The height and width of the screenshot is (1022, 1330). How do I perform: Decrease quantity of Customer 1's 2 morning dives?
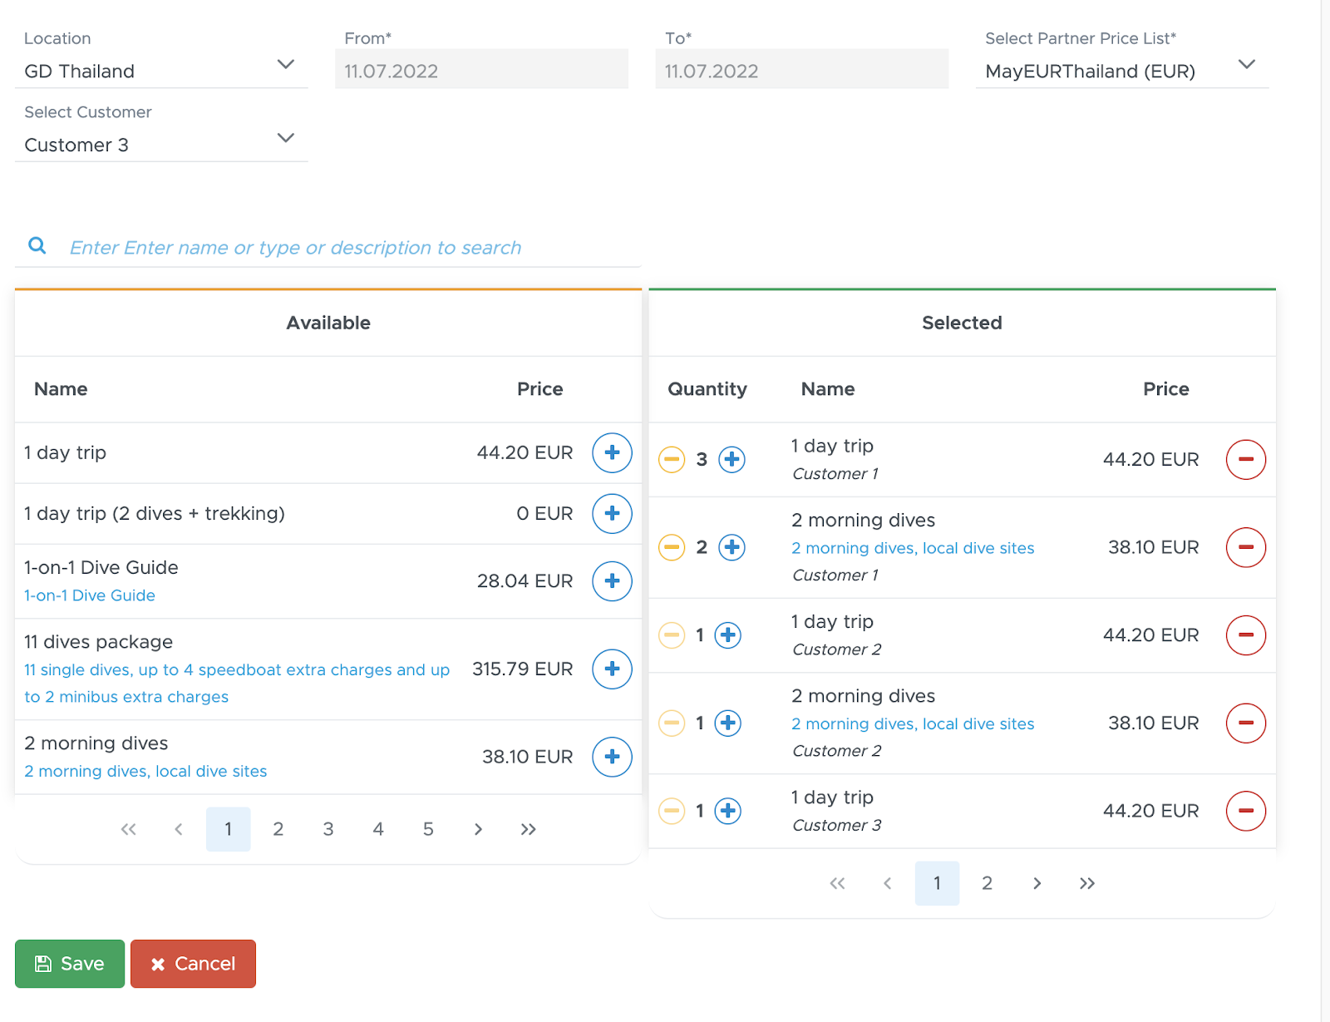(672, 547)
